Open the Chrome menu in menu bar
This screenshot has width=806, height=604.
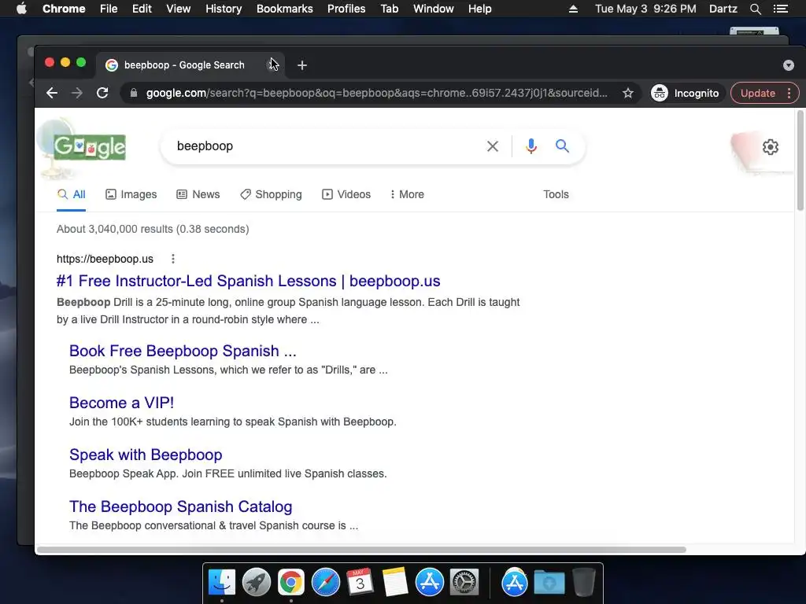(64, 9)
